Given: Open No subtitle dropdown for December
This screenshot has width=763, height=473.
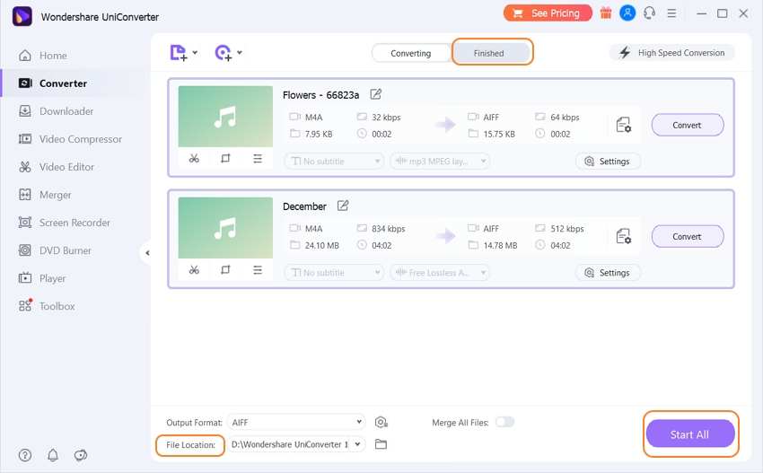Looking at the screenshot, I should tap(334, 273).
